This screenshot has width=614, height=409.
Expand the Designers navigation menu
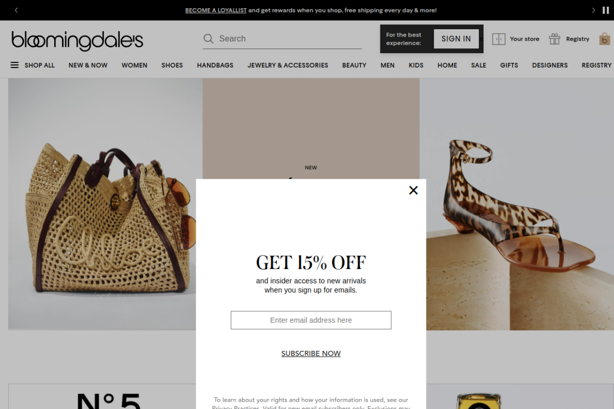pos(550,65)
